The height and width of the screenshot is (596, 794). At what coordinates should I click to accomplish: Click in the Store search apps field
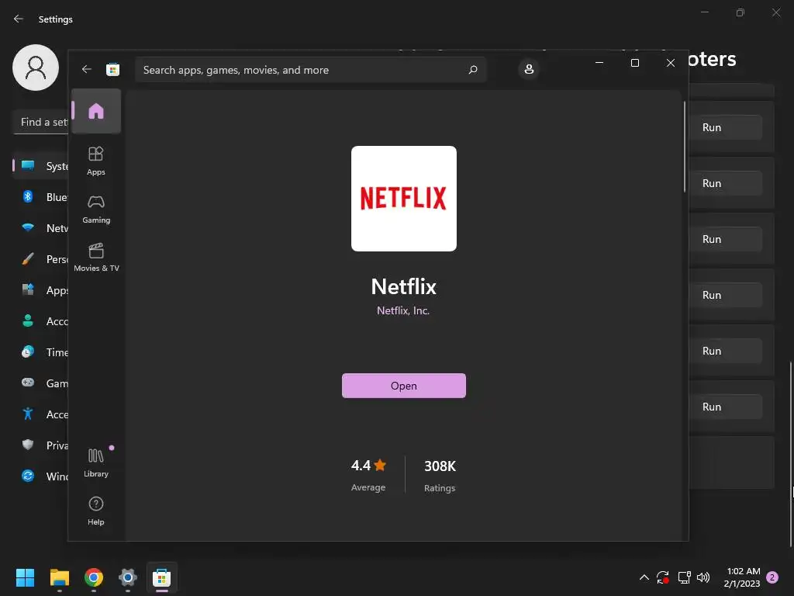(310, 69)
